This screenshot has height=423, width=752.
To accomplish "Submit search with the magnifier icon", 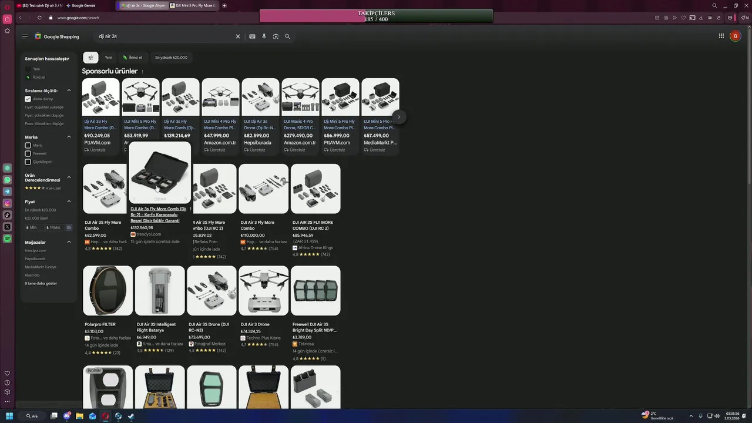I will pos(287,36).
